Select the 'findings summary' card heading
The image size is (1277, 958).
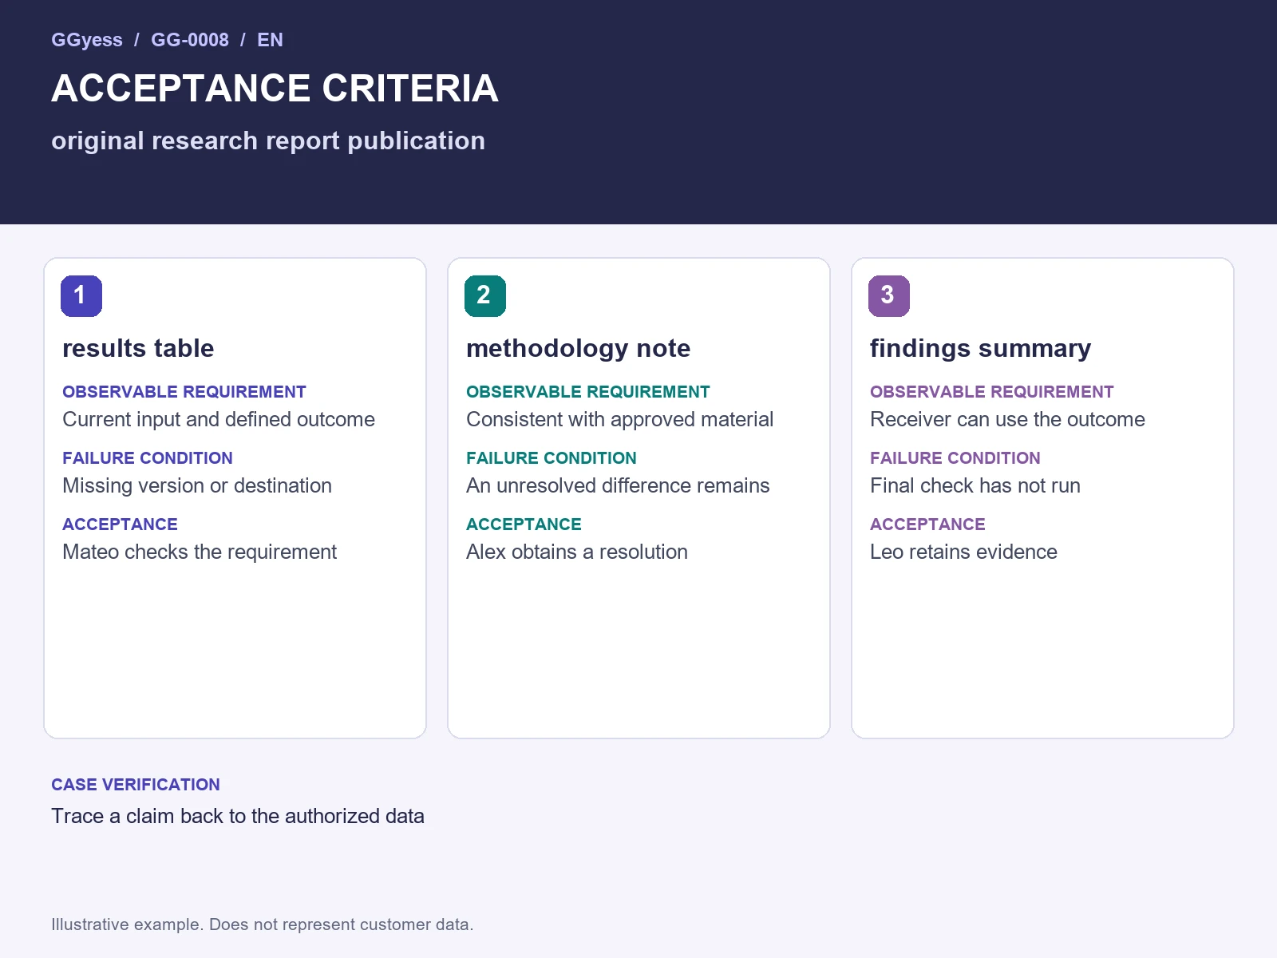tap(980, 348)
